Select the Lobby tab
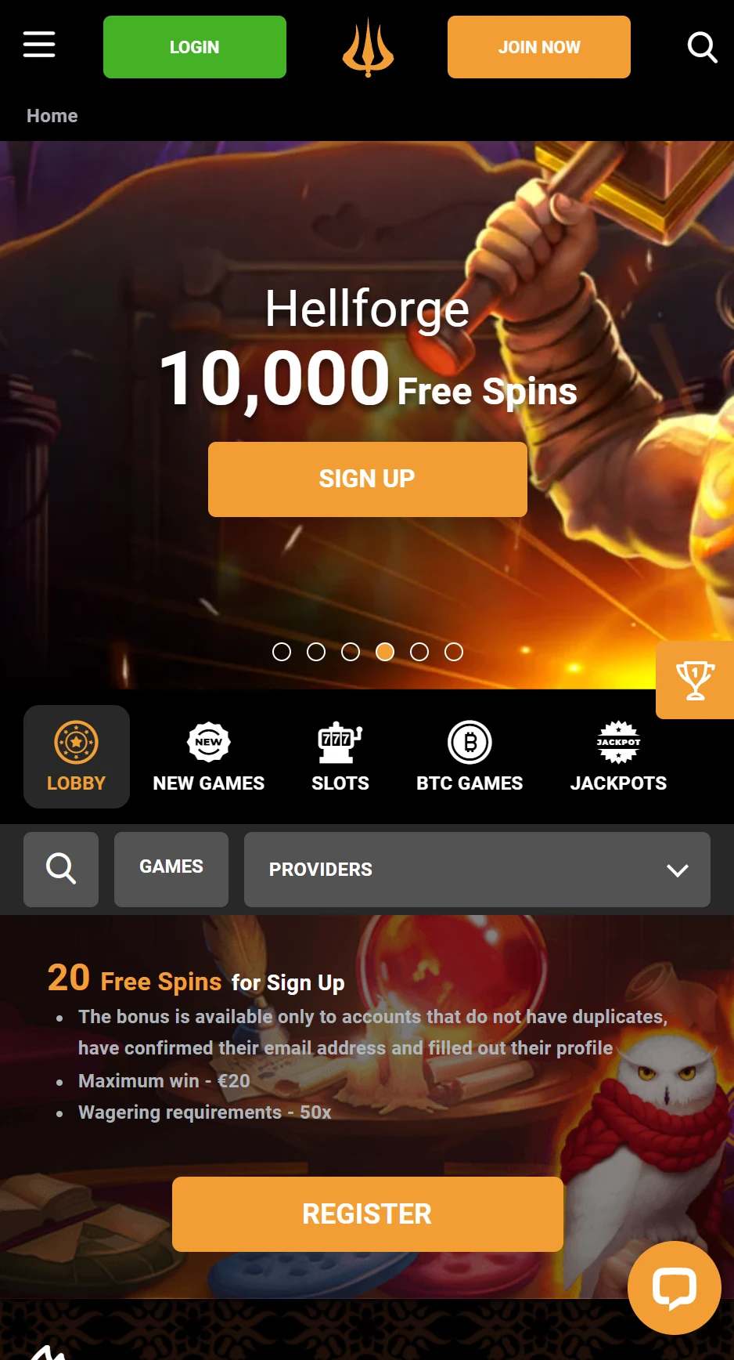This screenshot has width=734, height=1360. tap(77, 757)
